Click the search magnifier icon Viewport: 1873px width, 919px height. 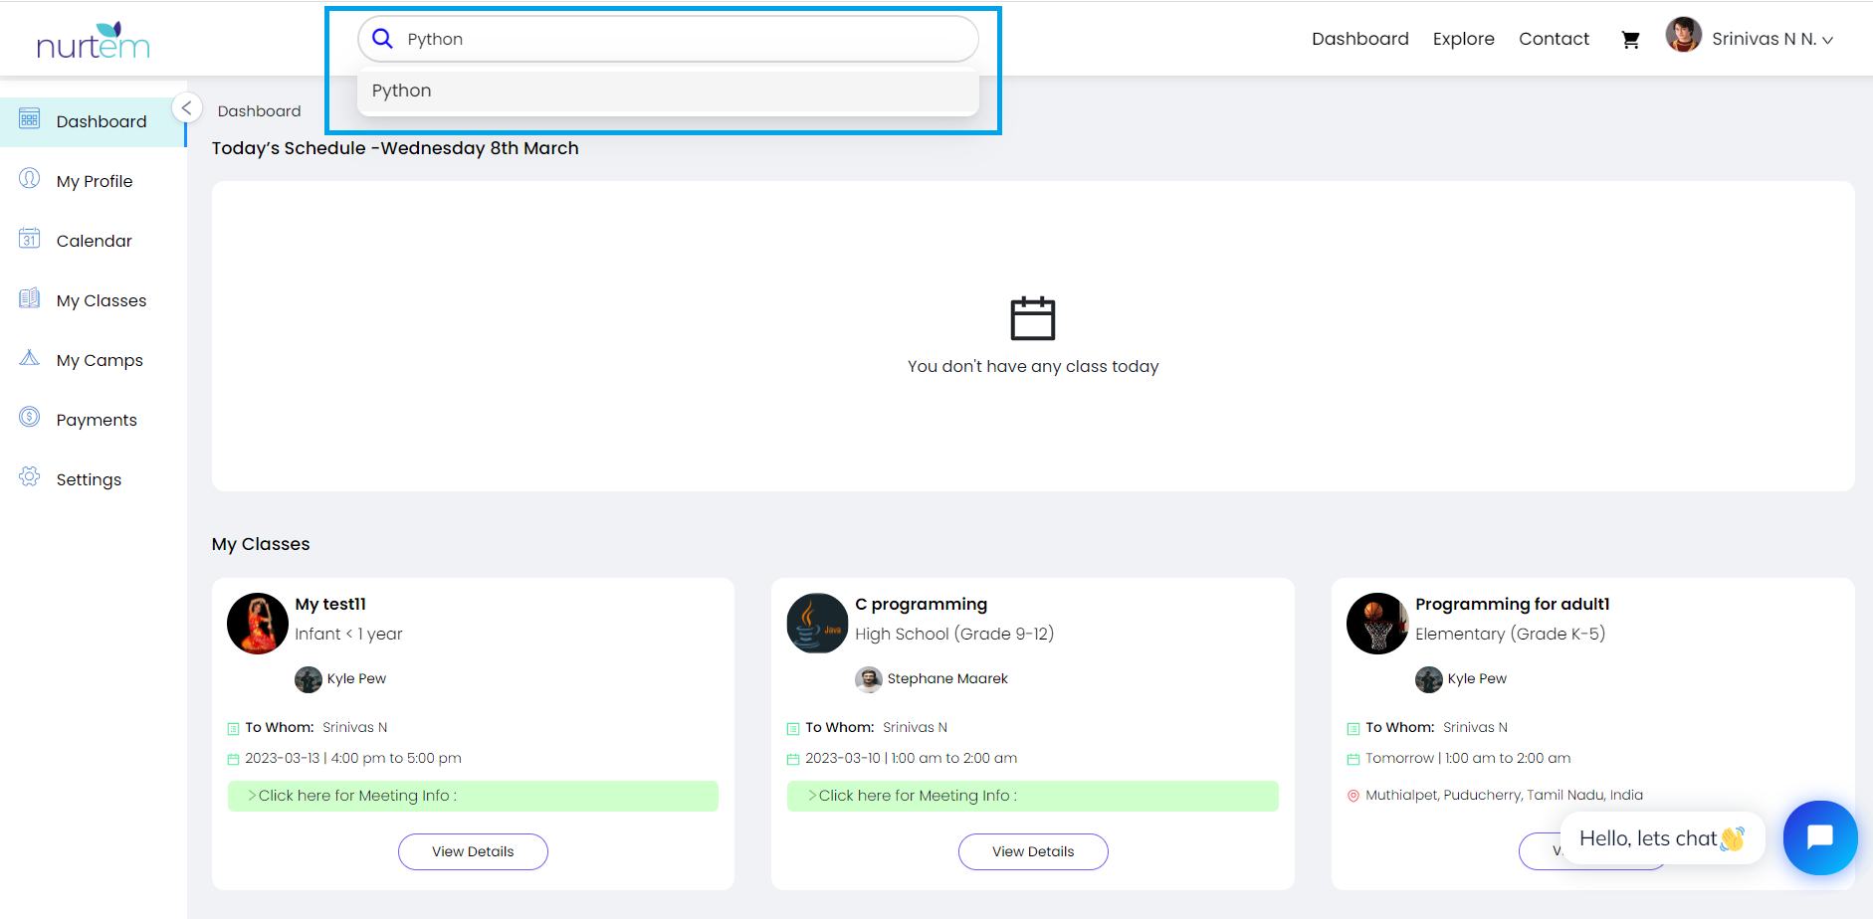coord(382,39)
